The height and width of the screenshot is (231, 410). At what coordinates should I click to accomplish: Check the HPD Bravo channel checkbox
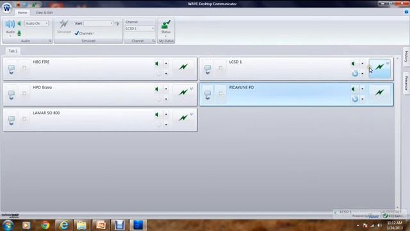tap(24, 93)
